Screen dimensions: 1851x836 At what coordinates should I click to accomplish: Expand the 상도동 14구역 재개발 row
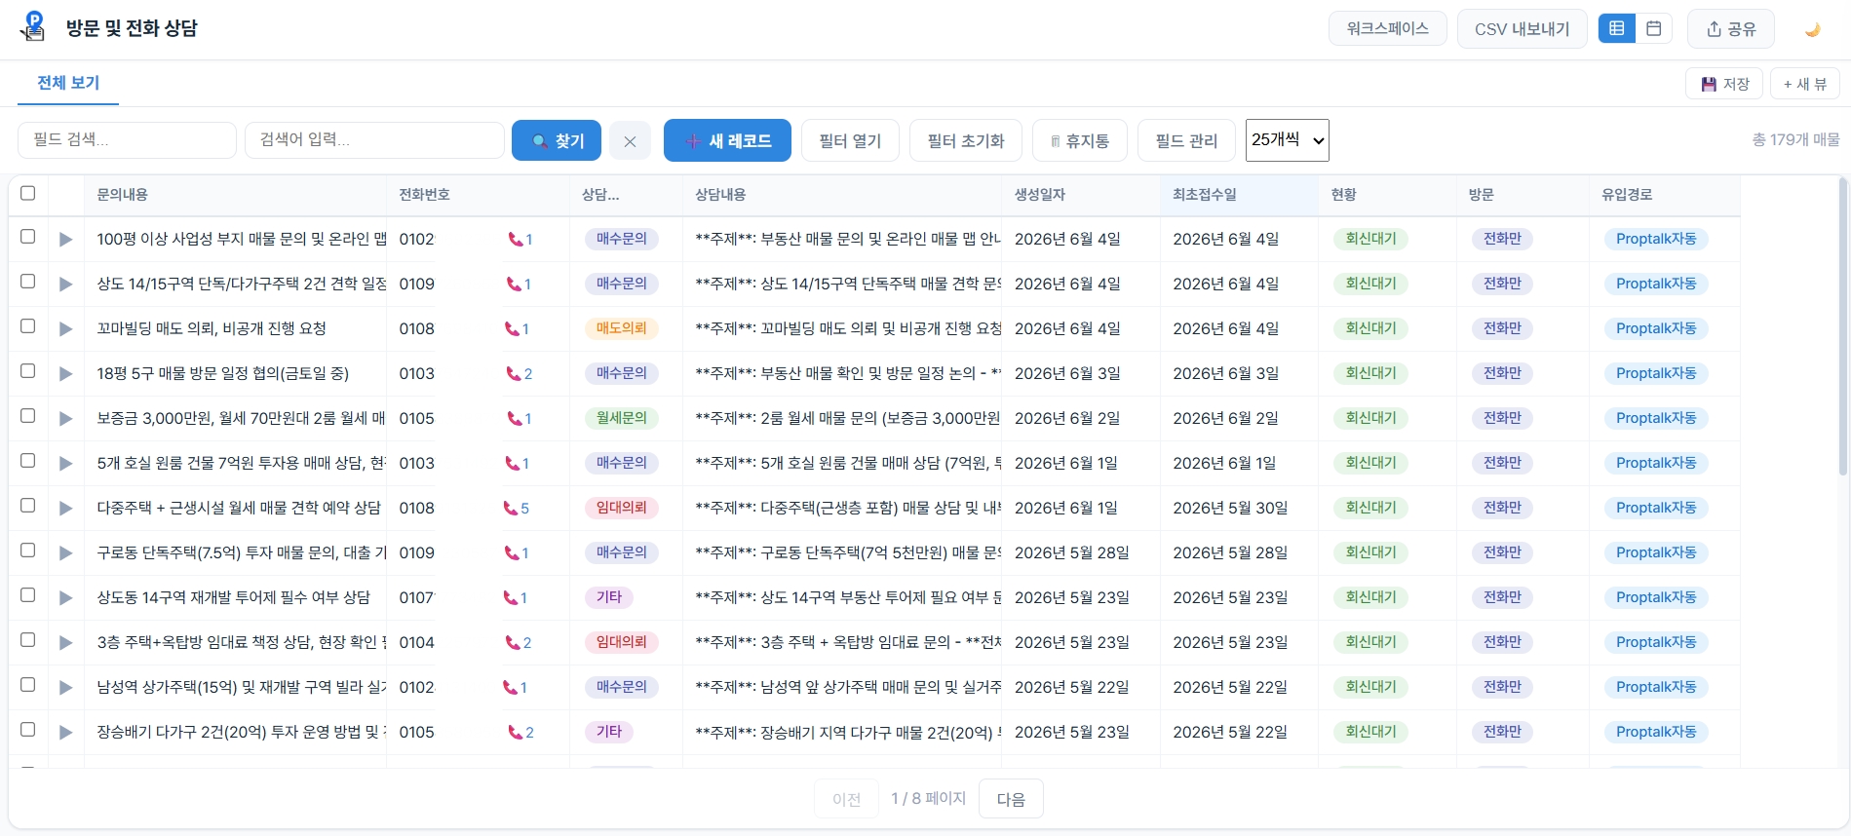click(x=65, y=598)
